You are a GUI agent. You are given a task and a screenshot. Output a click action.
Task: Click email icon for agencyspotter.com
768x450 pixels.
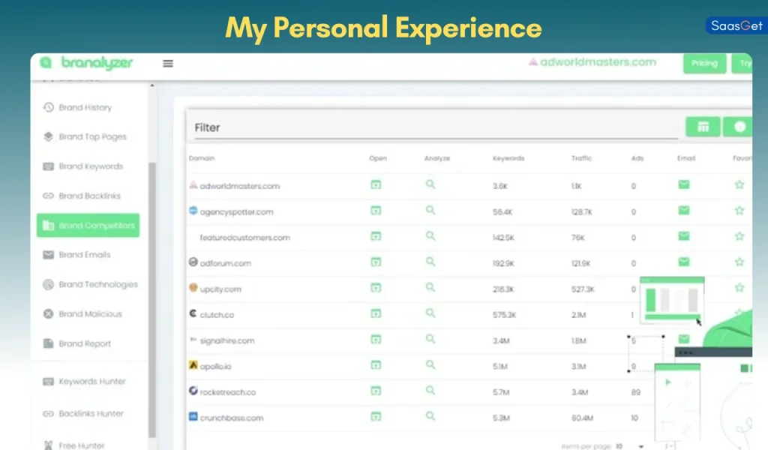coord(684,211)
